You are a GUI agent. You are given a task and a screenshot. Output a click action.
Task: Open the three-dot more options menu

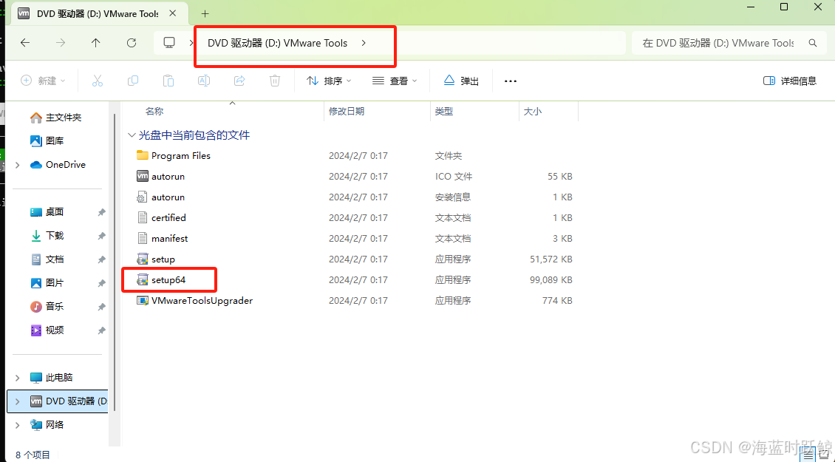(x=510, y=81)
